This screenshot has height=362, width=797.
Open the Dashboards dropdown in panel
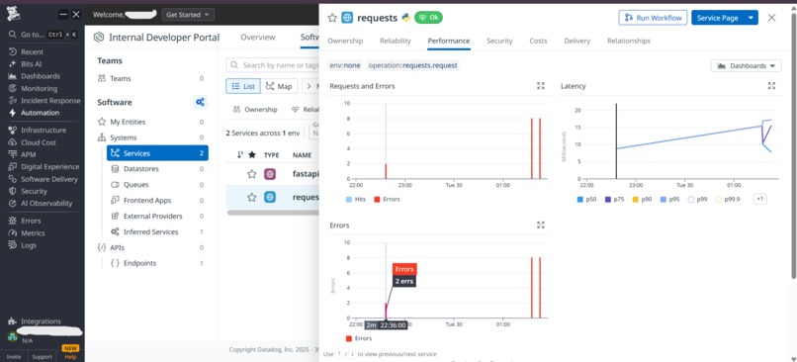tap(747, 65)
